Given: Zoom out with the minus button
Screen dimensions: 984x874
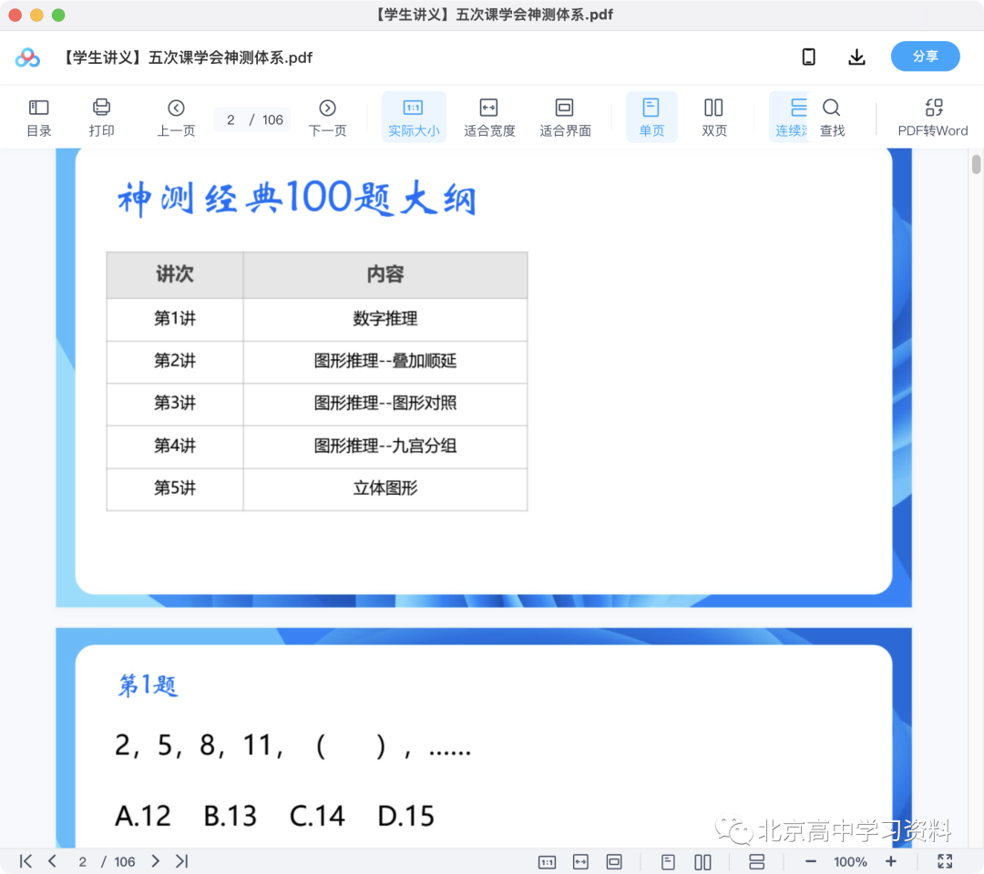Looking at the screenshot, I should point(810,861).
